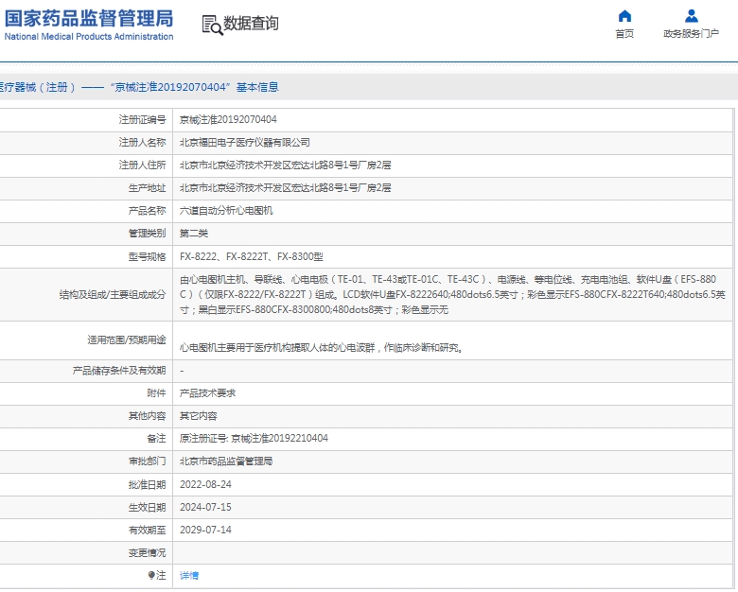738x592 pixels.
Task: Click the 国家药品监督管理局 logo
Action: [89, 19]
